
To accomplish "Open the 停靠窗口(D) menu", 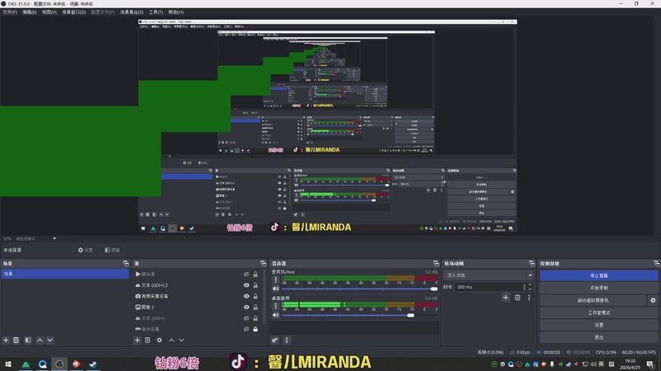I will 74,12.
